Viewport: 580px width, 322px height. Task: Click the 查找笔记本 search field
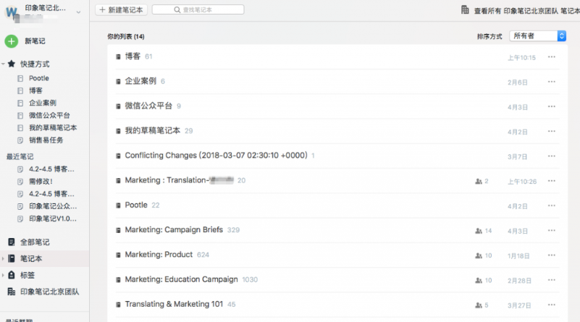[198, 9]
